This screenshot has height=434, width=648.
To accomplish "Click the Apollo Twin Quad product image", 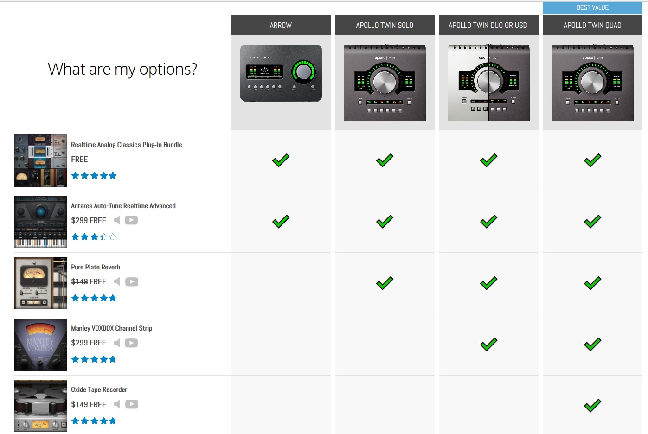I will tap(592, 83).
